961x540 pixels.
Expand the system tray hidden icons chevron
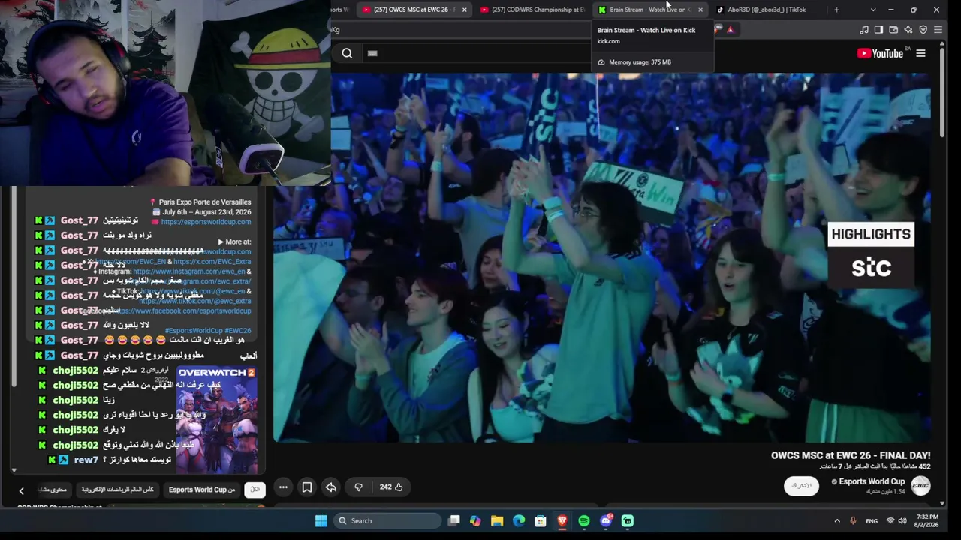[837, 521]
